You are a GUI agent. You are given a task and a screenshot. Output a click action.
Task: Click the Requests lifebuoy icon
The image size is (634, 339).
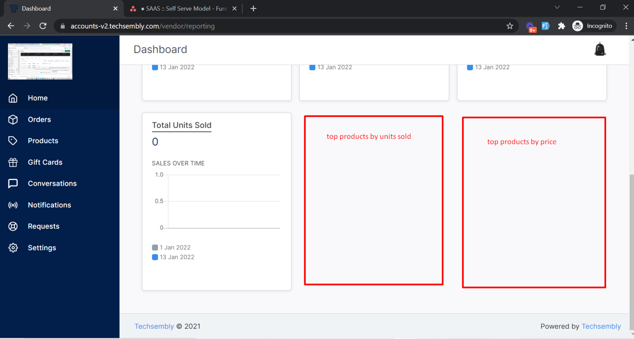pos(13,226)
